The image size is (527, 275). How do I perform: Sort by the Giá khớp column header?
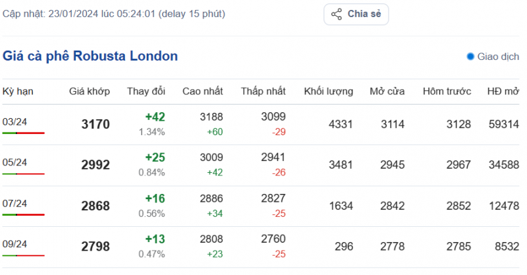[x=90, y=91]
